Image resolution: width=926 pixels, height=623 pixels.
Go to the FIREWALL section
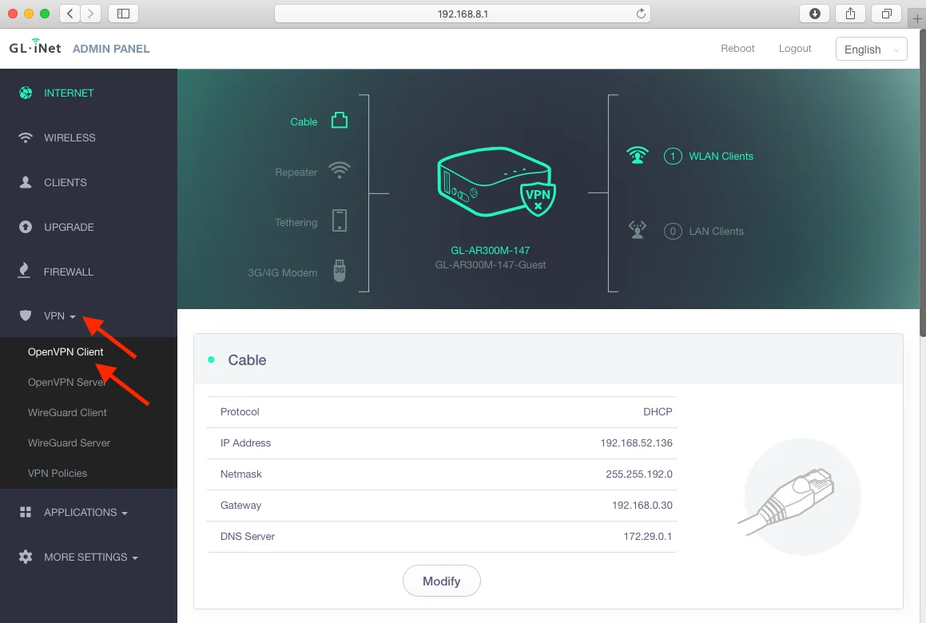[x=68, y=272]
